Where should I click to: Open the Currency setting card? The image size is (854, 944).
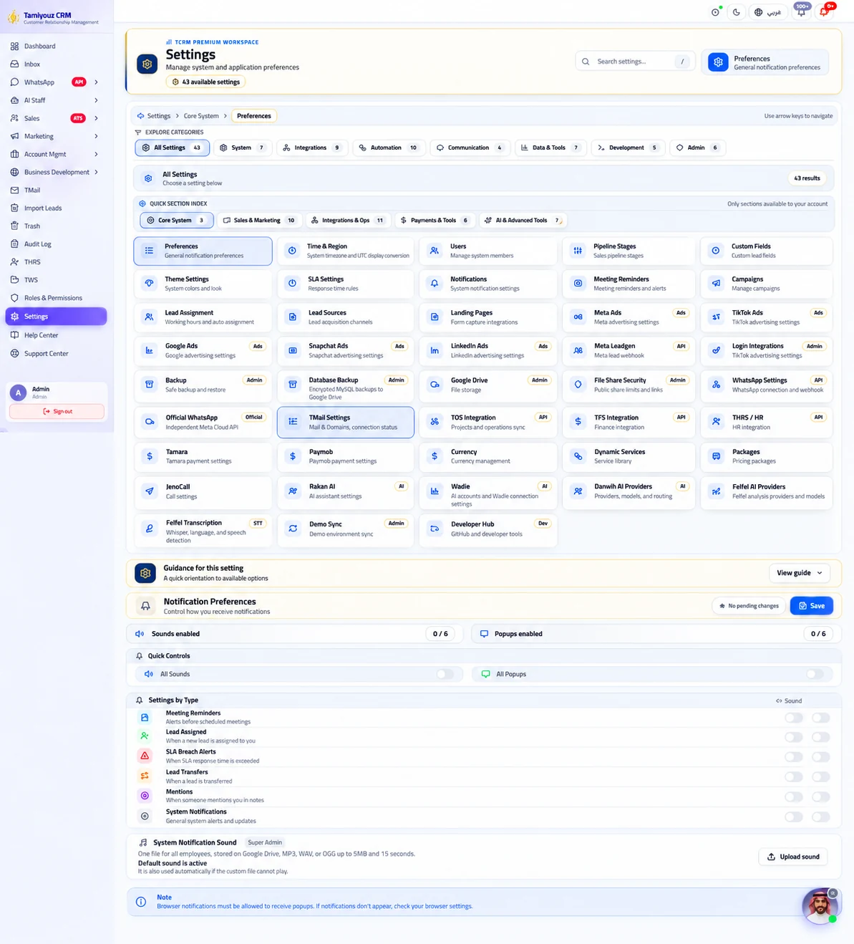click(488, 456)
